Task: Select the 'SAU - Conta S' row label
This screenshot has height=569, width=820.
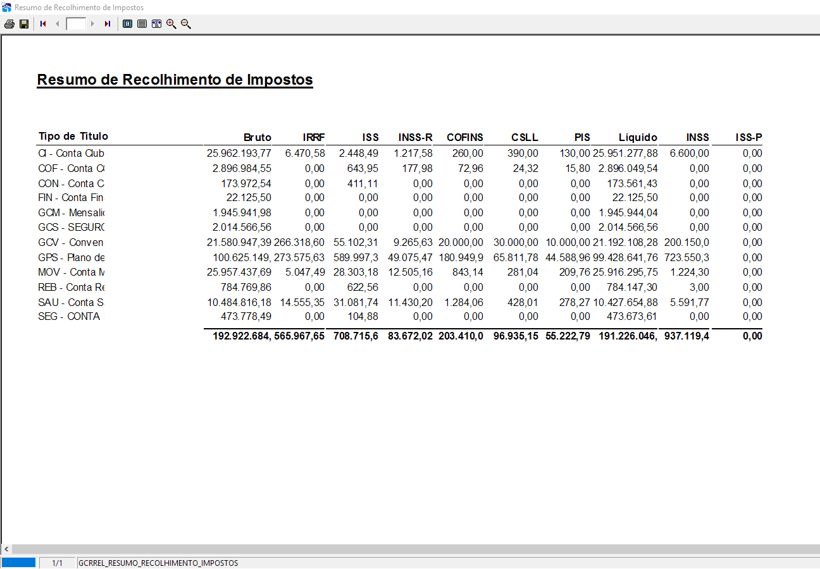Action: [71, 302]
